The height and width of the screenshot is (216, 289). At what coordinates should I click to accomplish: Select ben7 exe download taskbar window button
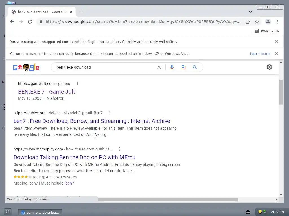(x=40, y=212)
